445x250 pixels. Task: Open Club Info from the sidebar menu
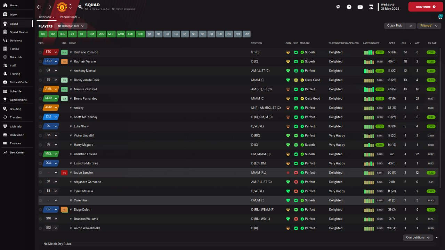[x=16, y=127]
